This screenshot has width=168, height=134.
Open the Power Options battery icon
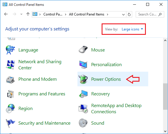(83, 79)
